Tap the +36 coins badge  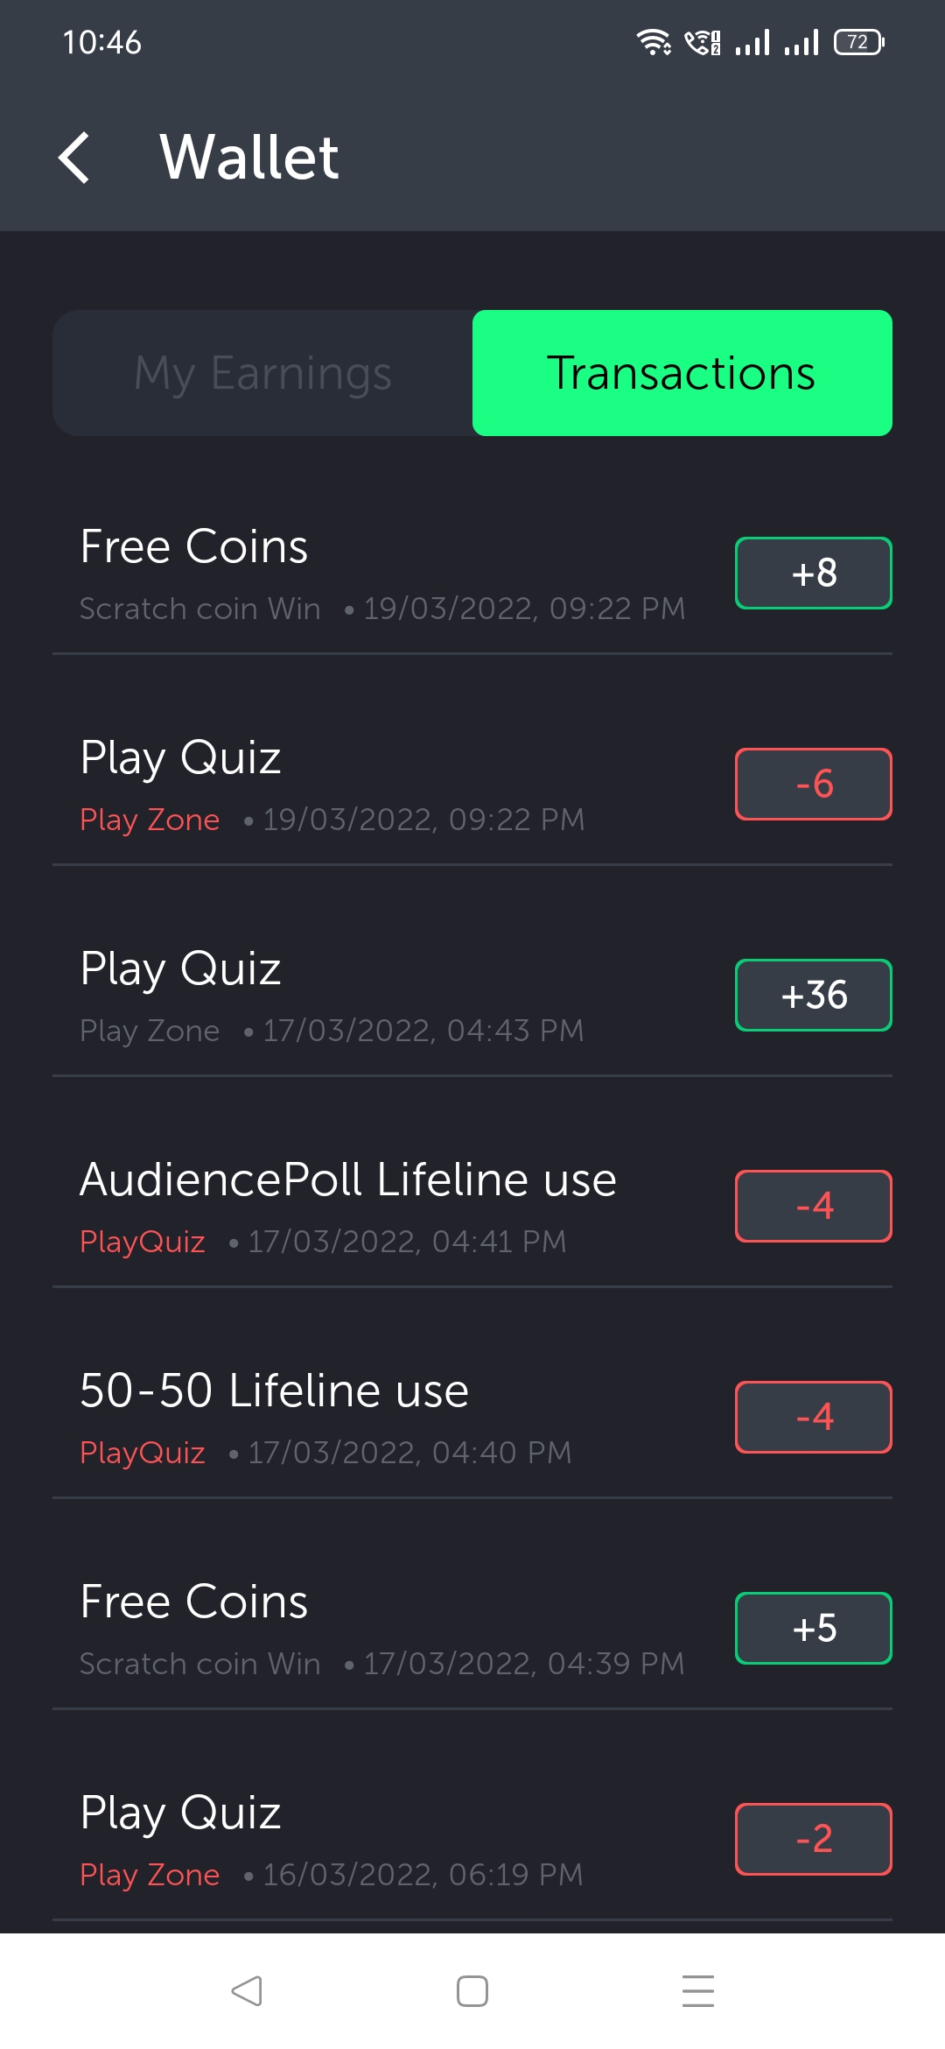[x=813, y=995]
